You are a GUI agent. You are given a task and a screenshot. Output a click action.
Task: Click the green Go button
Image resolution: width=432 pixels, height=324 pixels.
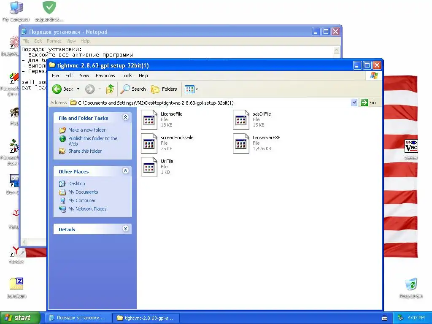pos(368,103)
